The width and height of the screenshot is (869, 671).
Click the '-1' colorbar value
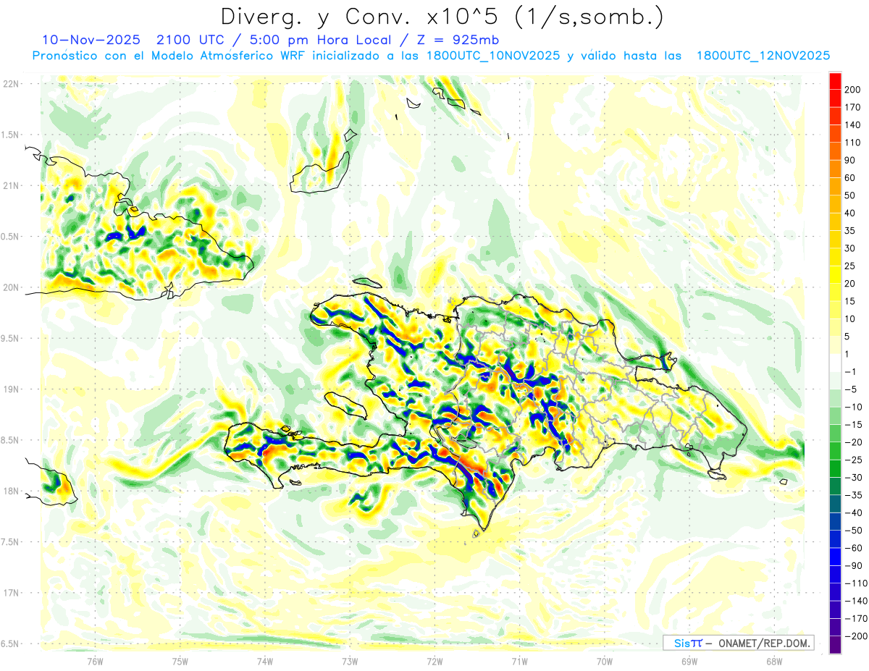click(x=851, y=372)
